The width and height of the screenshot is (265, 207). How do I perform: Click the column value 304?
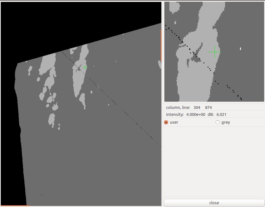[x=197, y=108]
